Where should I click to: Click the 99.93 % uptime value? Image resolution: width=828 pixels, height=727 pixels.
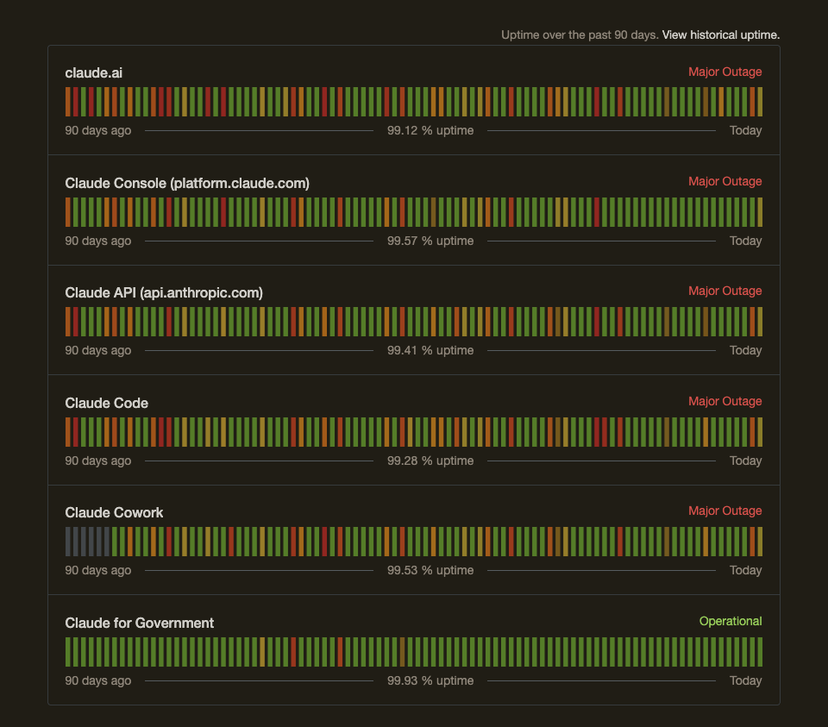(x=430, y=680)
